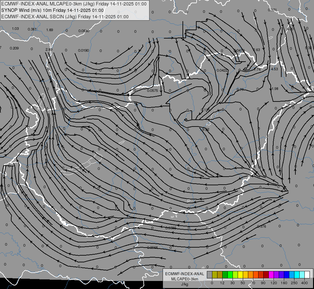Pick the dark red legend swatch
Viewport: 314px width, 289px height.
click(x=266, y=275)
